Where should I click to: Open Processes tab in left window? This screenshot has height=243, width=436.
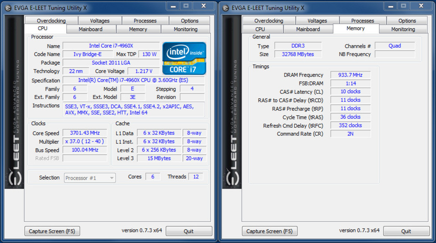click(145, 21)
